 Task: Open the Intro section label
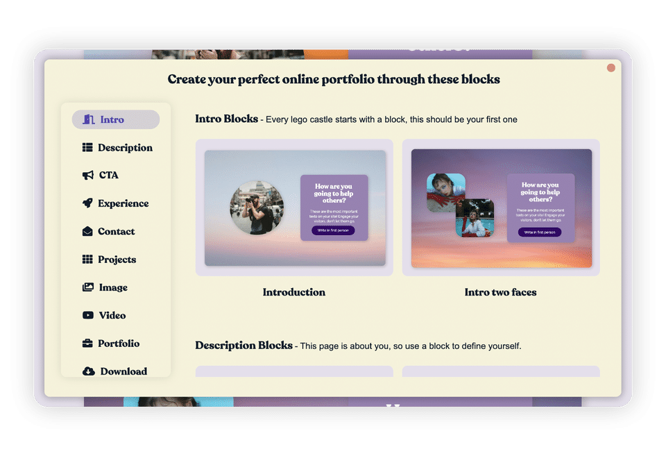(x=112, y=120)
